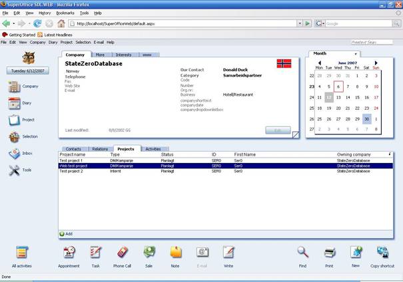
Task: Open the address bar history dropdown
Action: (x=300, y=23)
